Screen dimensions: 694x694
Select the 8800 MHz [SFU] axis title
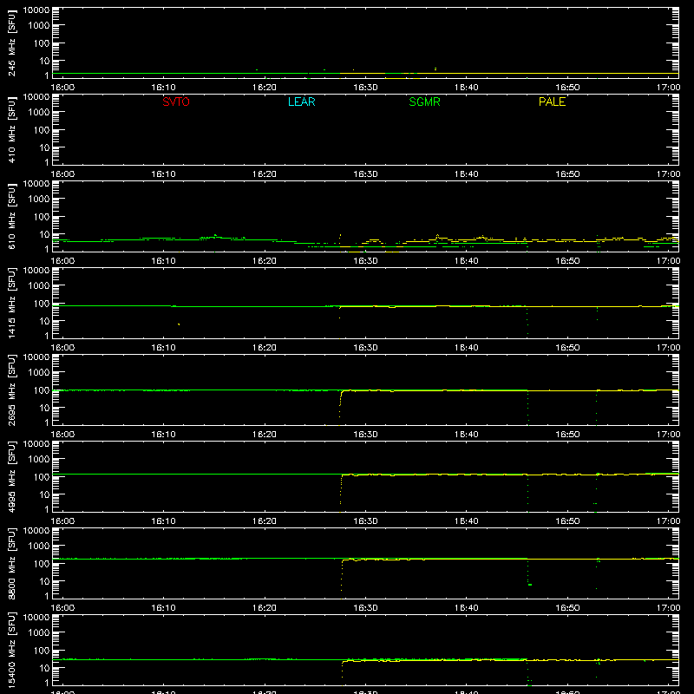12,563
